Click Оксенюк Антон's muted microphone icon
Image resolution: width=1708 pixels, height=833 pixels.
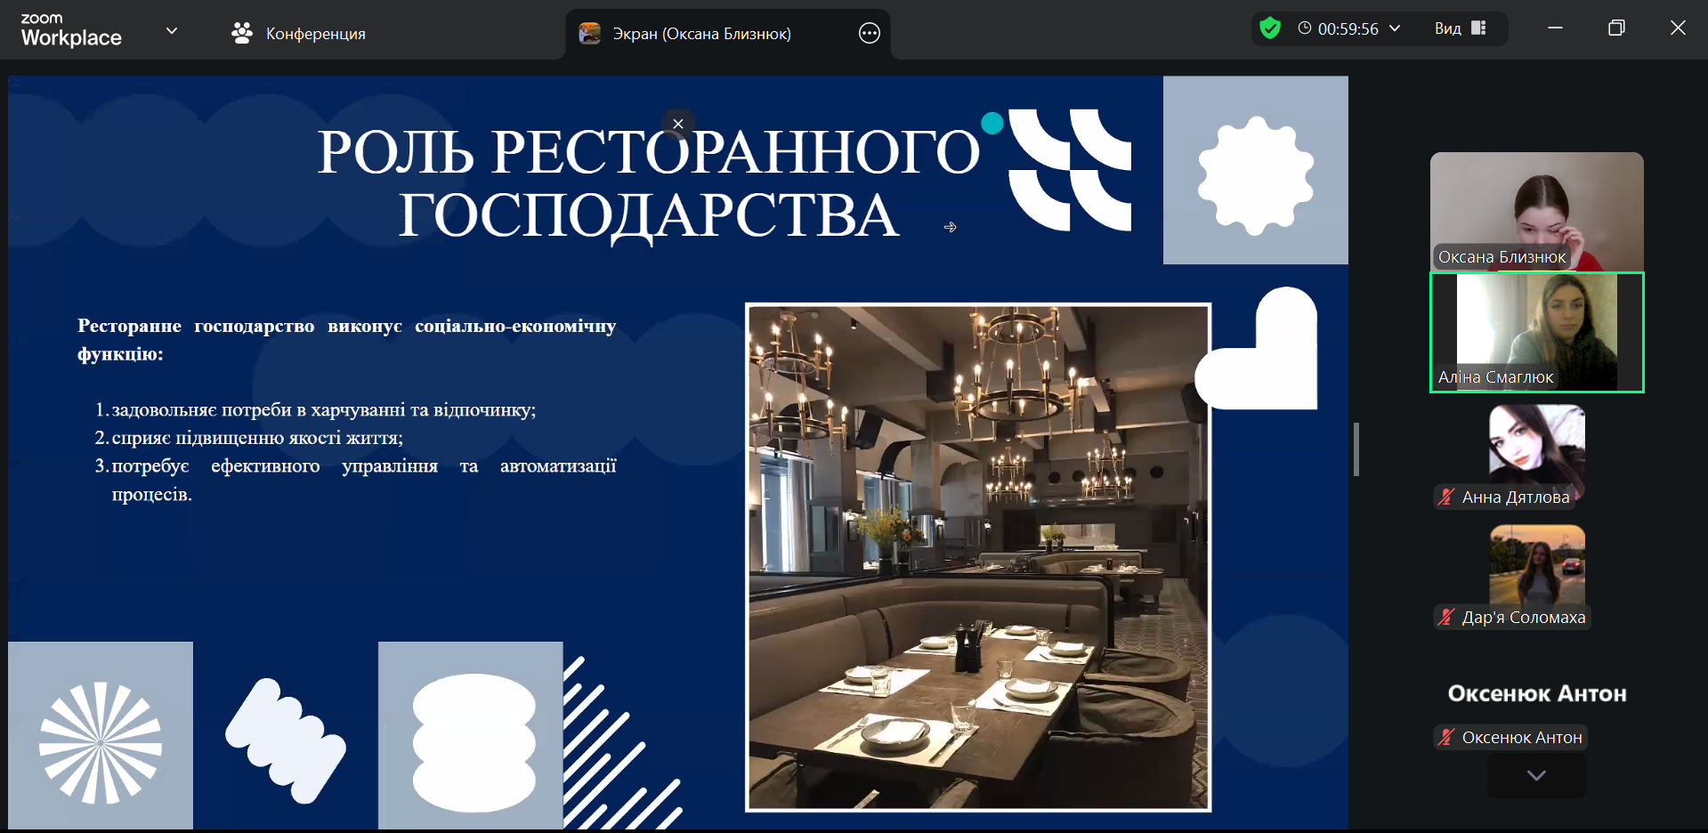1446,737
